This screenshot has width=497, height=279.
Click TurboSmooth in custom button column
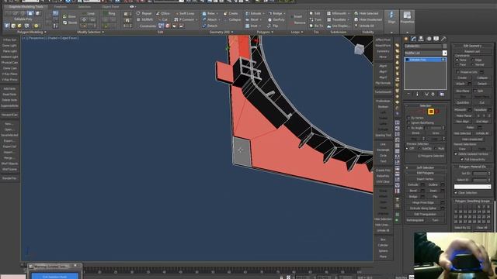[383, 91]
